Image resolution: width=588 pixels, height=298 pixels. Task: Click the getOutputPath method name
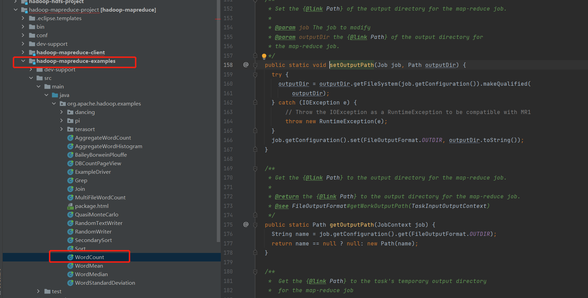[x=352, y=225]
